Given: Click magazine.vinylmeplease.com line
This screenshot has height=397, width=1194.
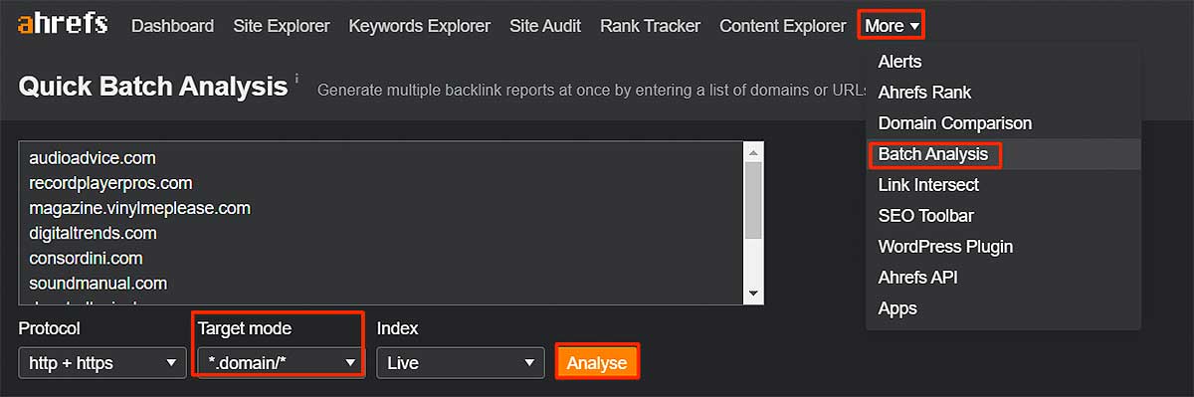Looking at the screenshot, I should tap(139, 208).
